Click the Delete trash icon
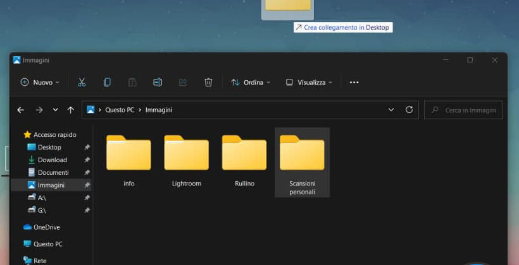Viewport: 519px width, 265px height. 208,82
